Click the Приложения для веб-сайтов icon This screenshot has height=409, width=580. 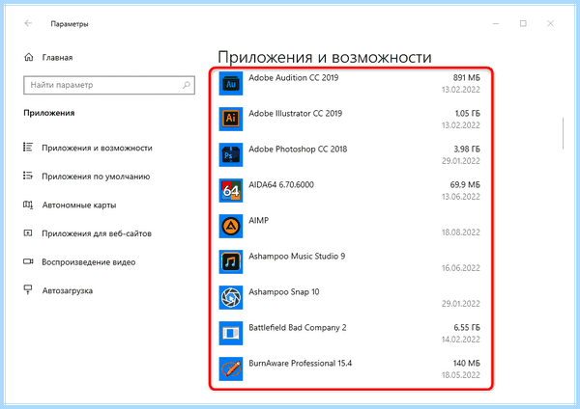click(28, 232)
